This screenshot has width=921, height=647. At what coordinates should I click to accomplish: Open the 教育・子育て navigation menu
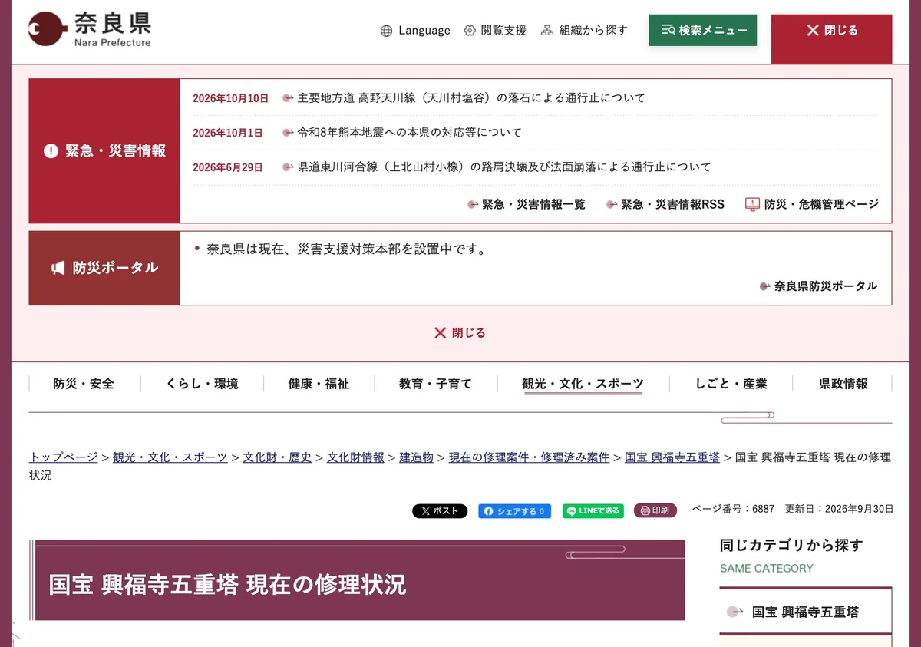[x=435, y=384]
